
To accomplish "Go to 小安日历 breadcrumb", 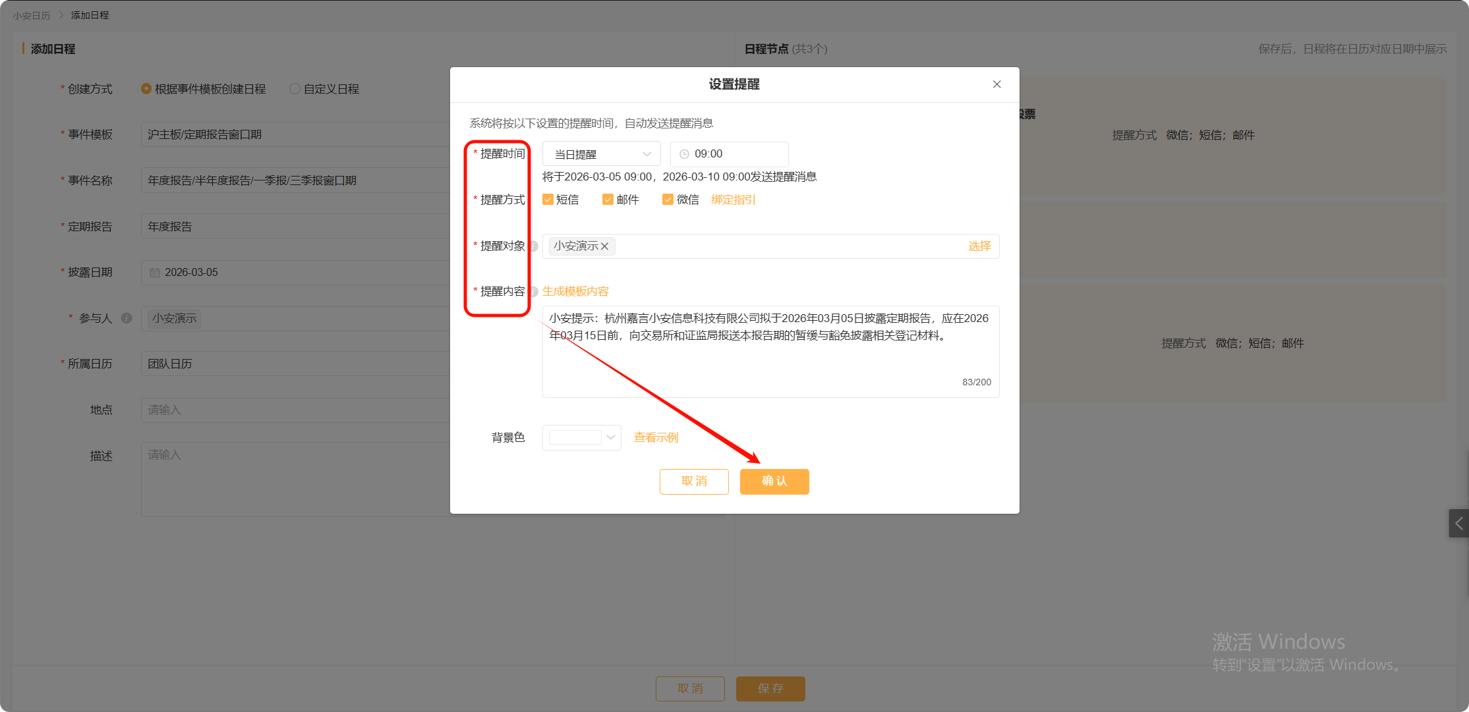I will 31,15.
